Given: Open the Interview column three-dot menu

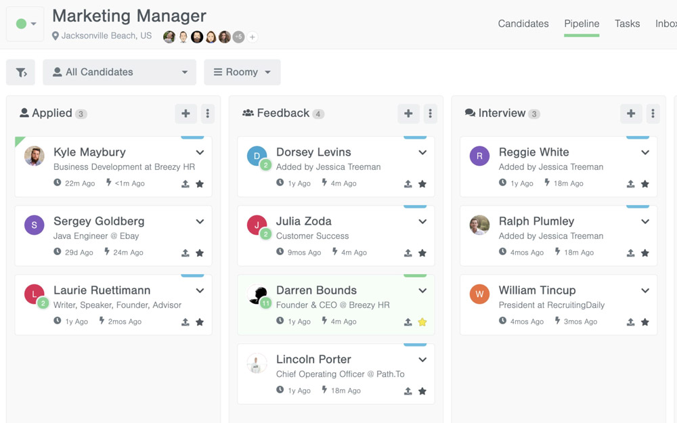Looking at the screenshot, I should 653,114.
